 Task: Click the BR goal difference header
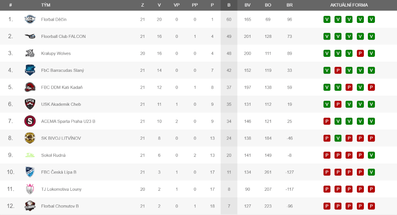point(289,5)
